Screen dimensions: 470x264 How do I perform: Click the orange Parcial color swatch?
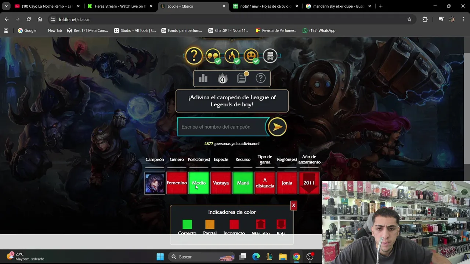point(210,224)
